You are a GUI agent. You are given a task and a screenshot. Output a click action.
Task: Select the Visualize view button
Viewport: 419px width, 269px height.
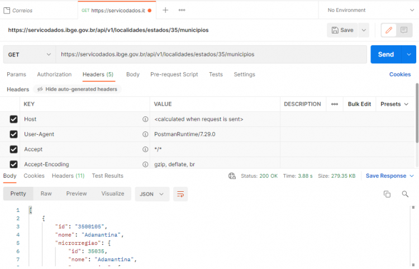coord(113,194)
